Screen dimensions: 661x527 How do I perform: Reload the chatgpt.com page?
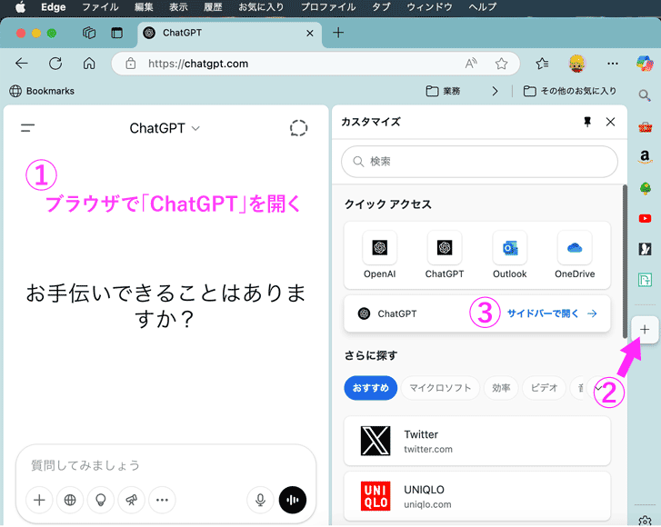point(55,64)
